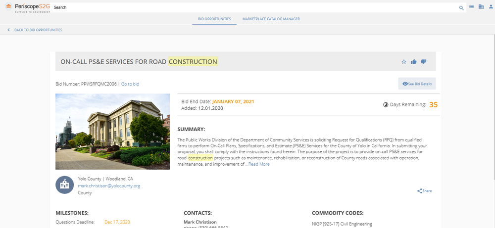Click the courthouse building photo
Viewport: 495px width, 228px height.
pyautogui.click(x=113, y=132)
